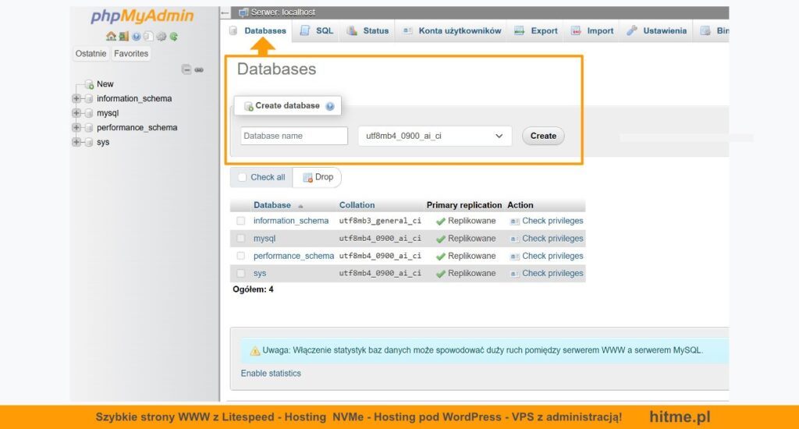The image size is (799, 429).
Task: Open Check privileges for sys
Action: pos(552,274)
